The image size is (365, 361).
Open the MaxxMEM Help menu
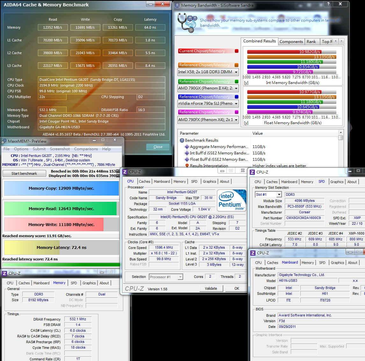tap(106, 149)
